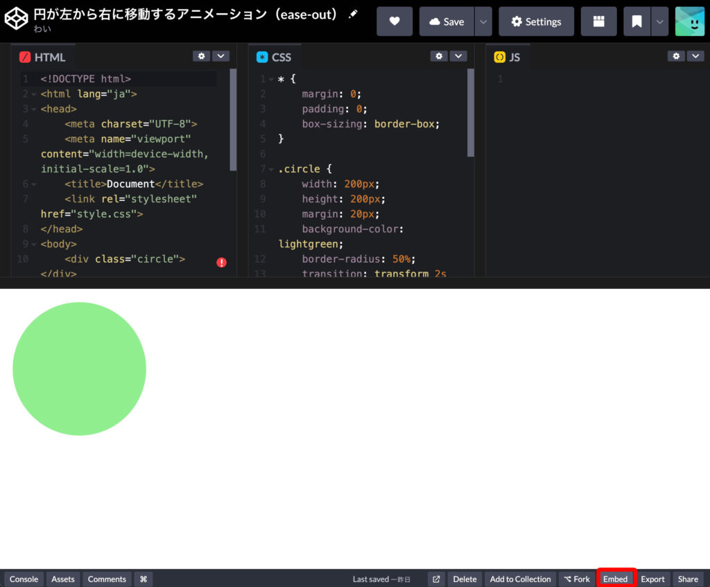710x587 pixels.
Task: Fork this pen
Action: point(577,579)
